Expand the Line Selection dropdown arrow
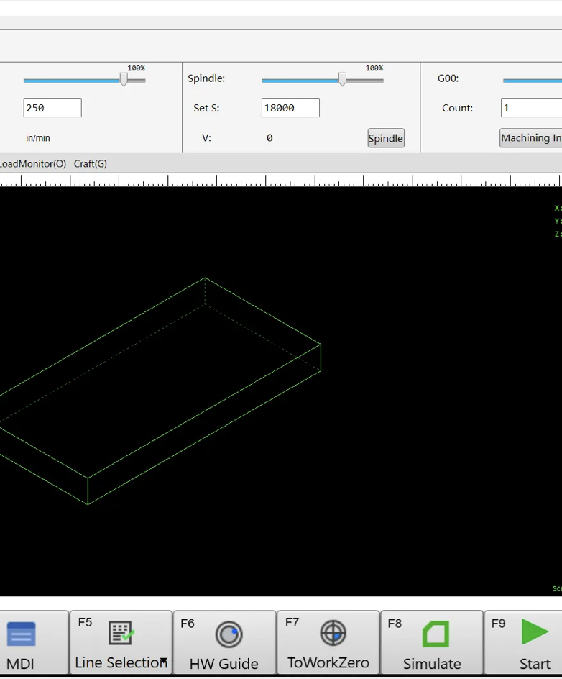562x679 pixels. point(164,662)
